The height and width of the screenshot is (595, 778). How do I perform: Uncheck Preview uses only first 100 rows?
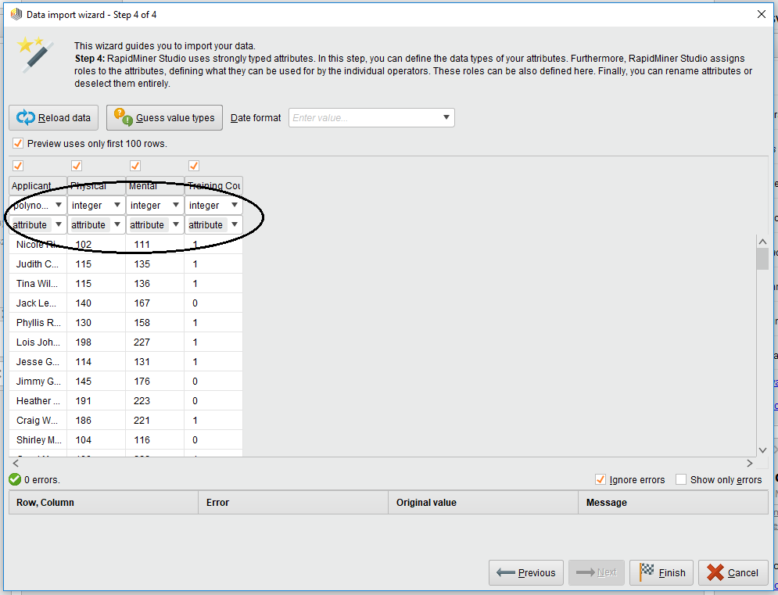(17, 143)
